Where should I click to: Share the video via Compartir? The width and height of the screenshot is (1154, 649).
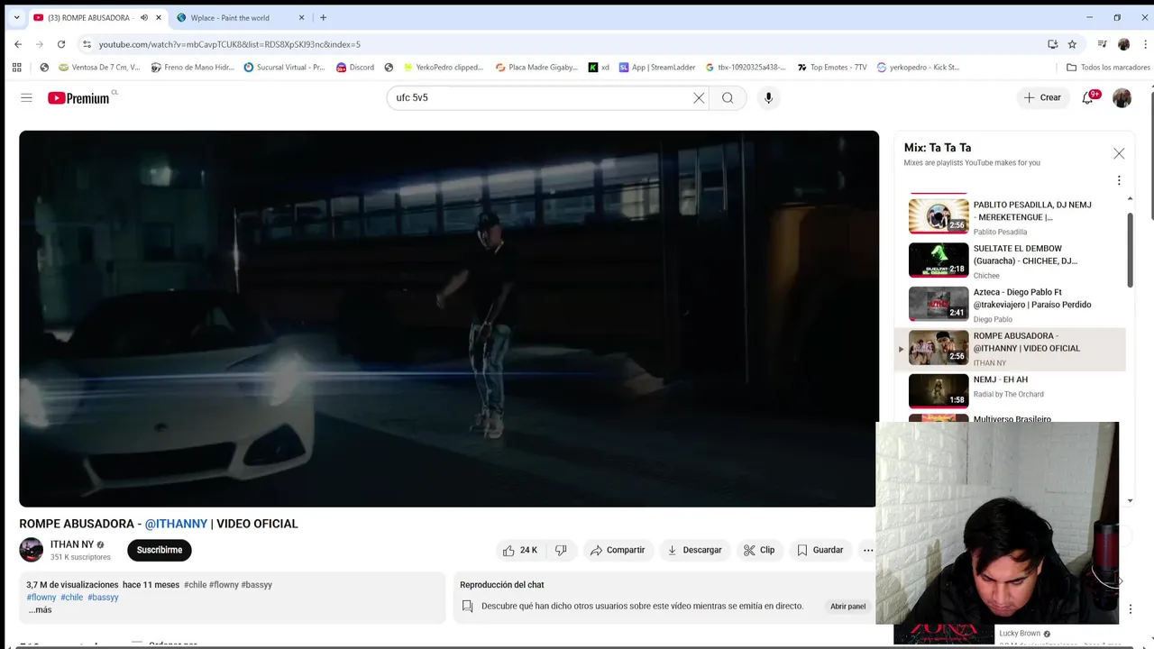click(618, 550)
